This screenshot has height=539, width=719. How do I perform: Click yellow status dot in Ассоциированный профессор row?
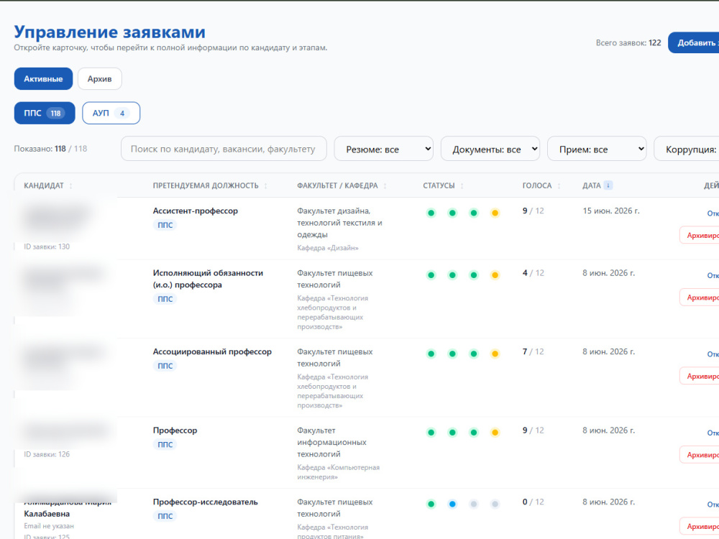tap(495, 354)
